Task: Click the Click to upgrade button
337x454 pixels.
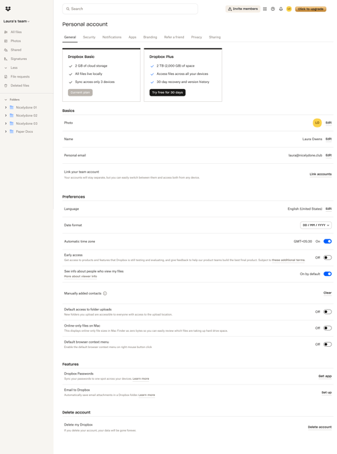Action: [311, 9]
